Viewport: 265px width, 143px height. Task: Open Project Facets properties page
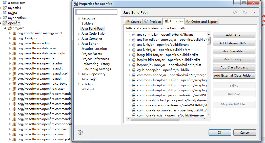pos(92,54)
